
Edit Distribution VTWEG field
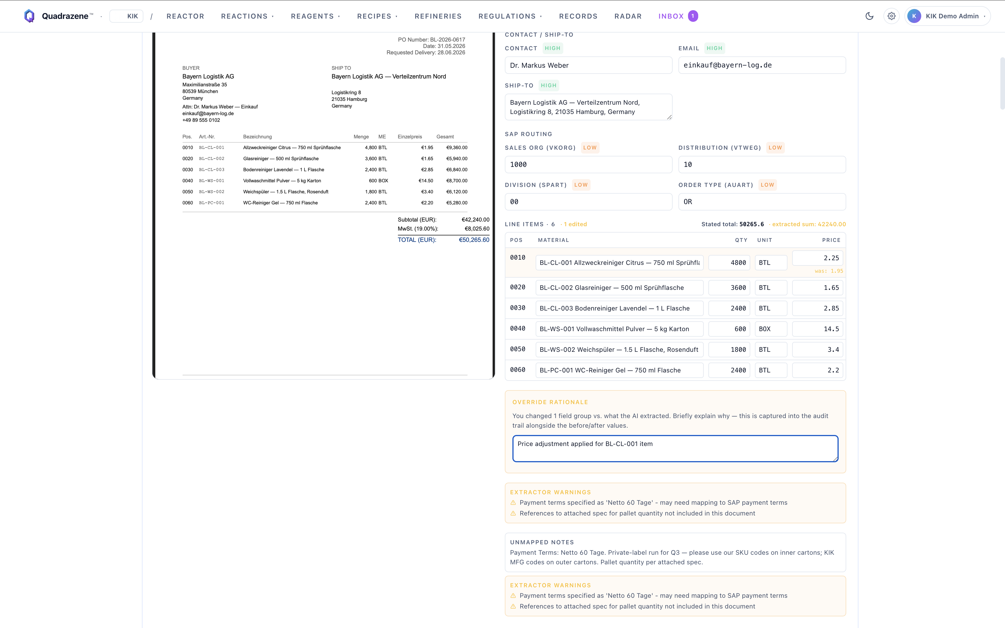(762, 165)
